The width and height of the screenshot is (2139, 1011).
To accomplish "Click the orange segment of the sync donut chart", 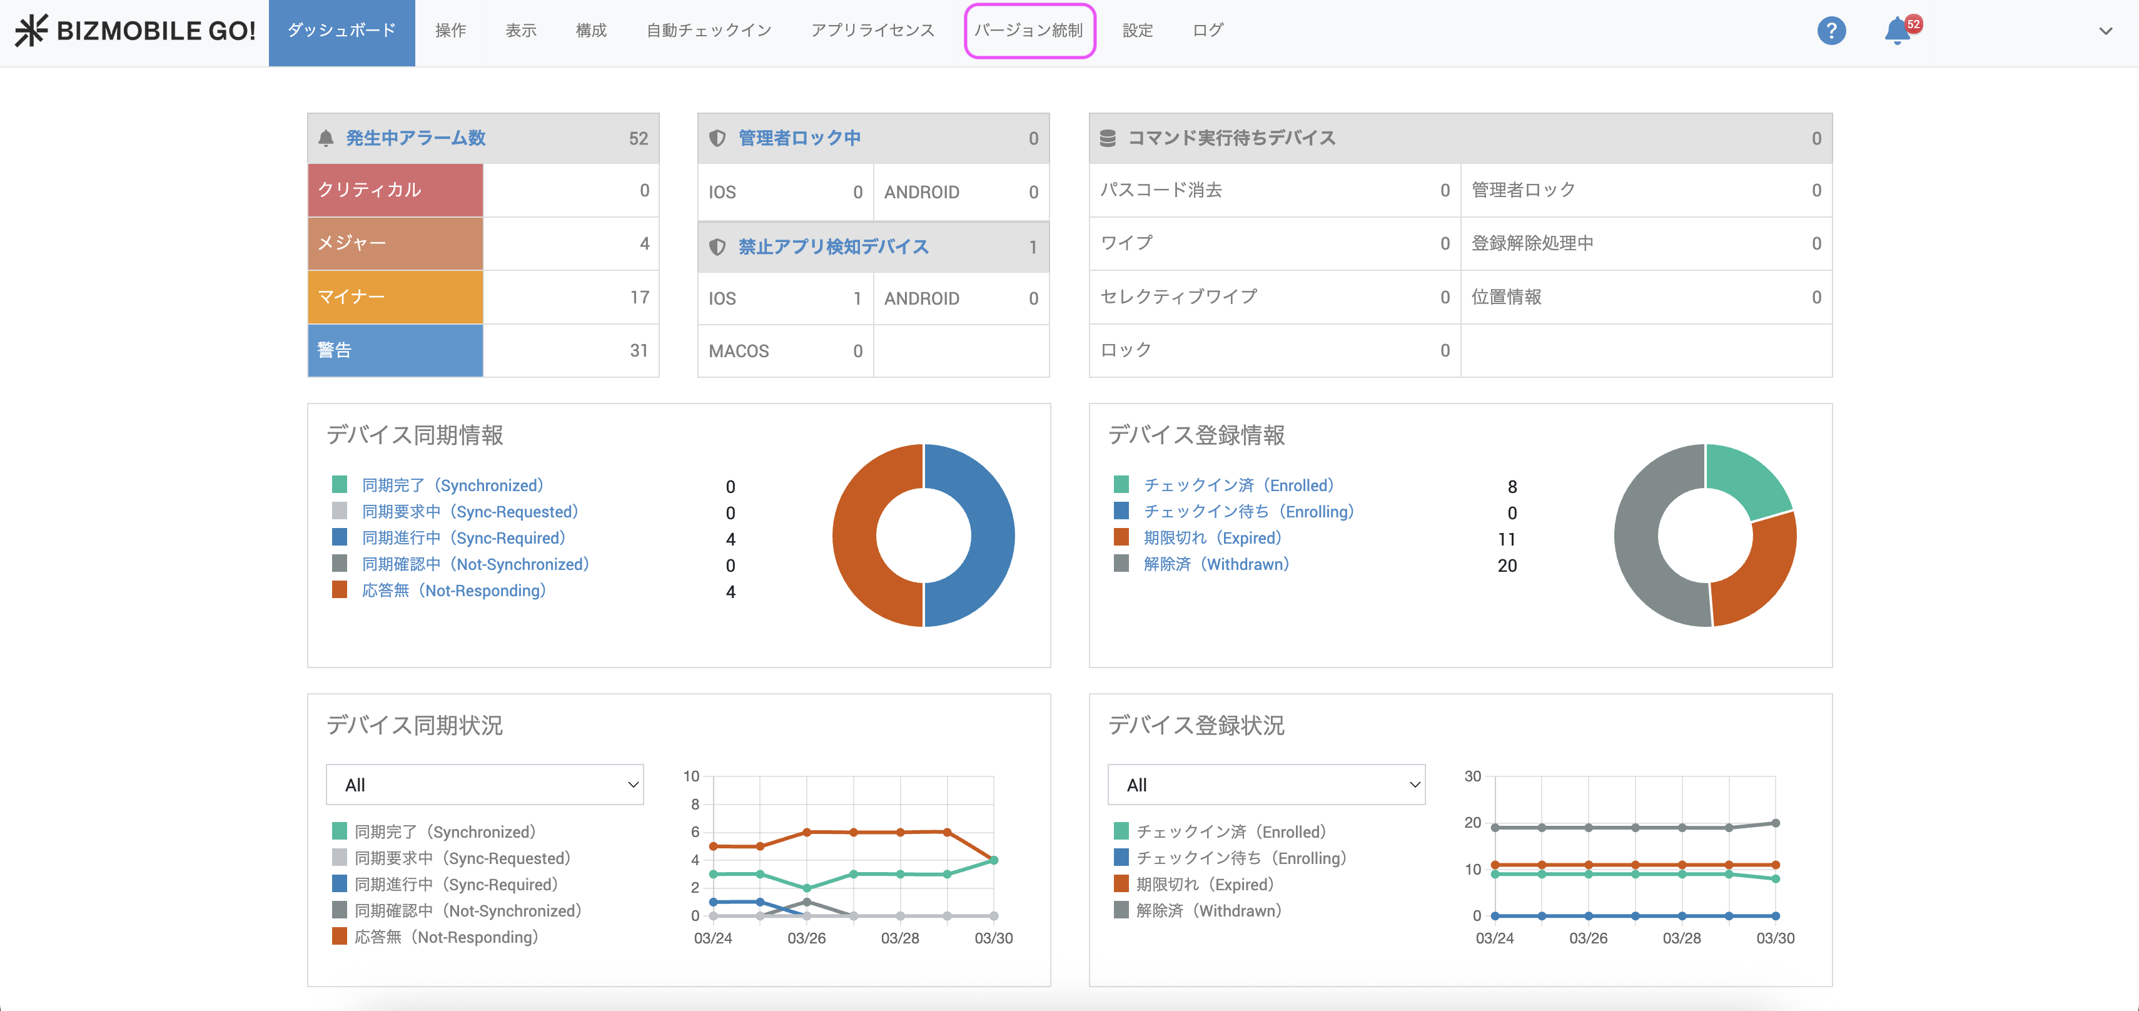I will (x=854, y=536).
